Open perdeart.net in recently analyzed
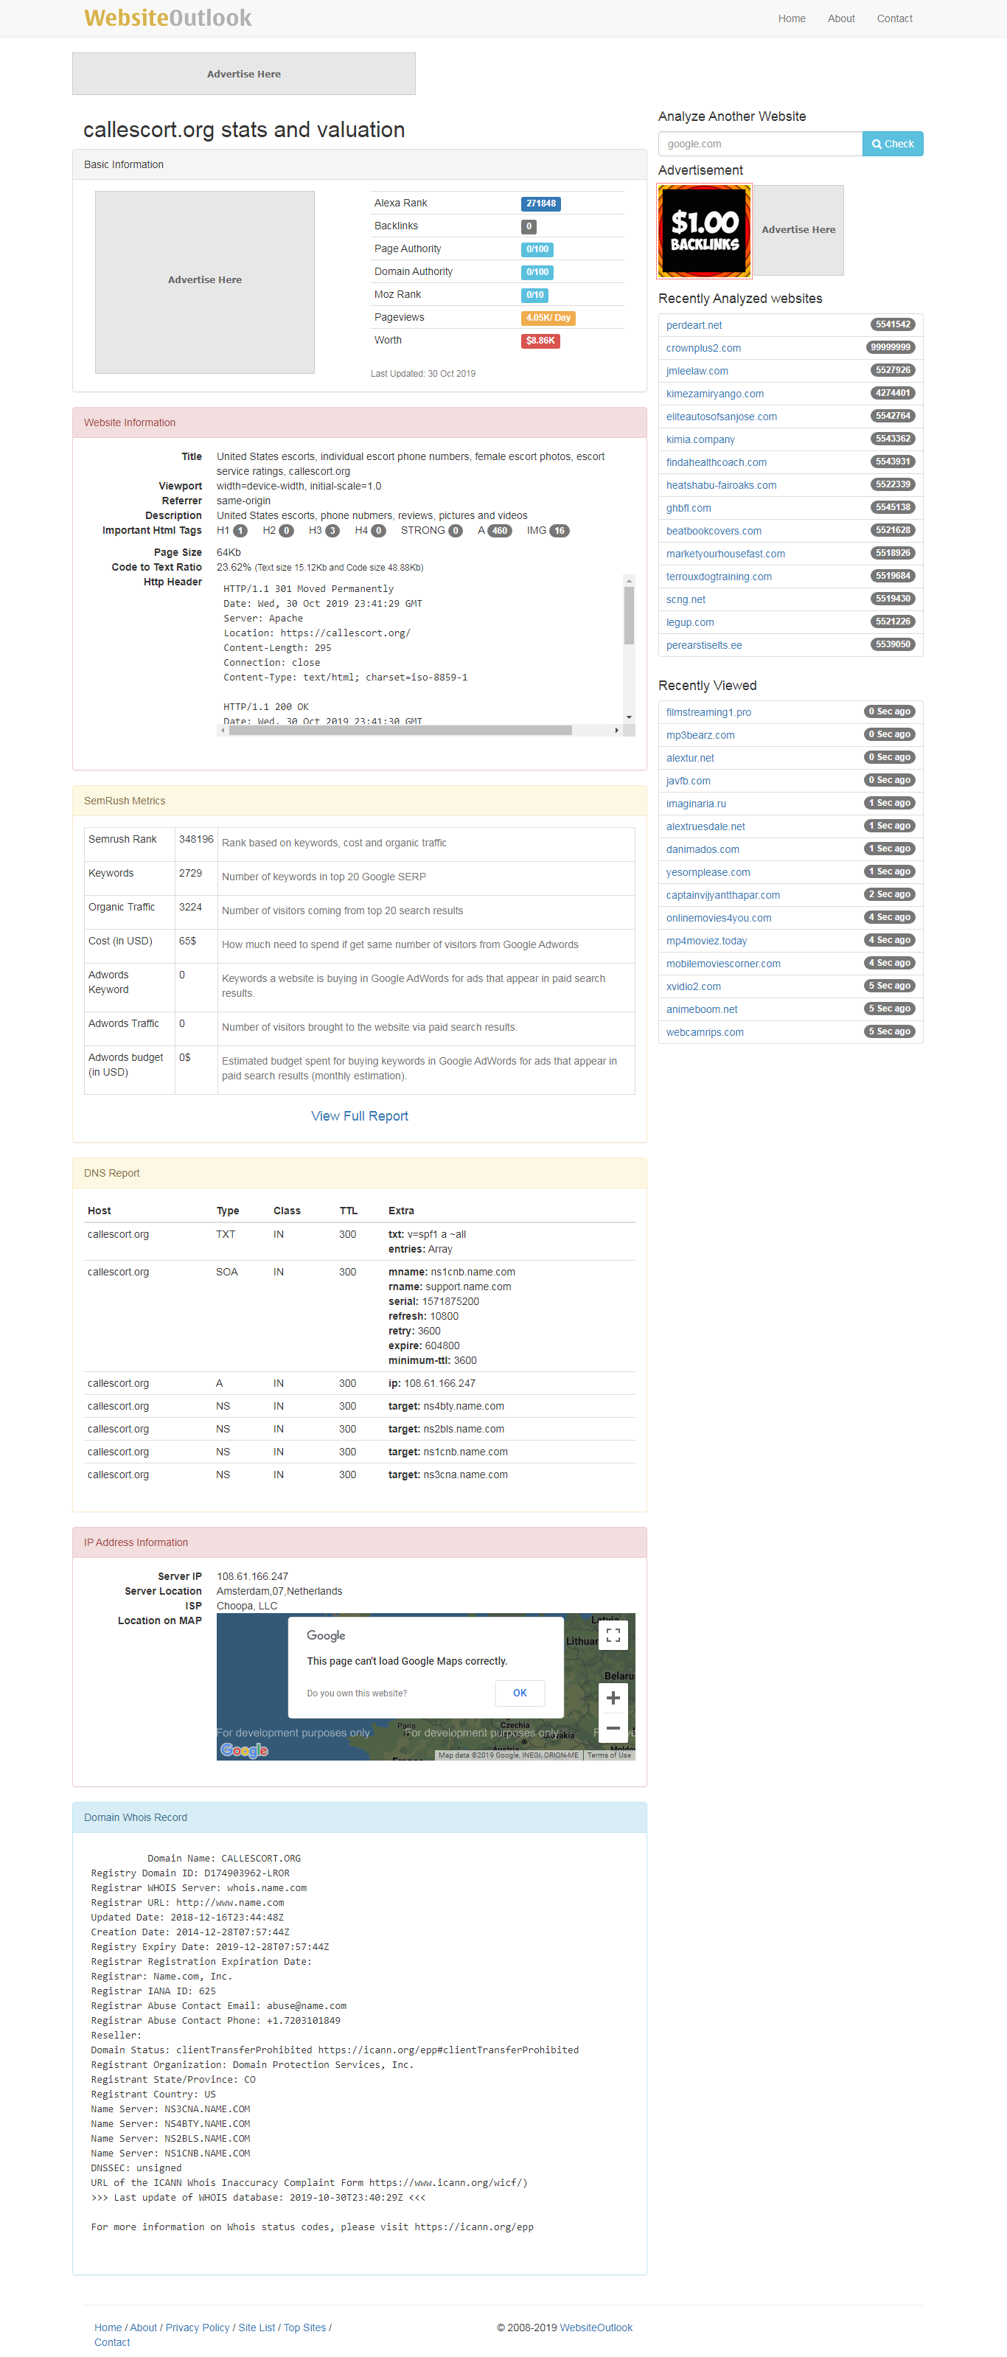Viewport: 1007px width, 2357px height. click(x=693, y=325)
